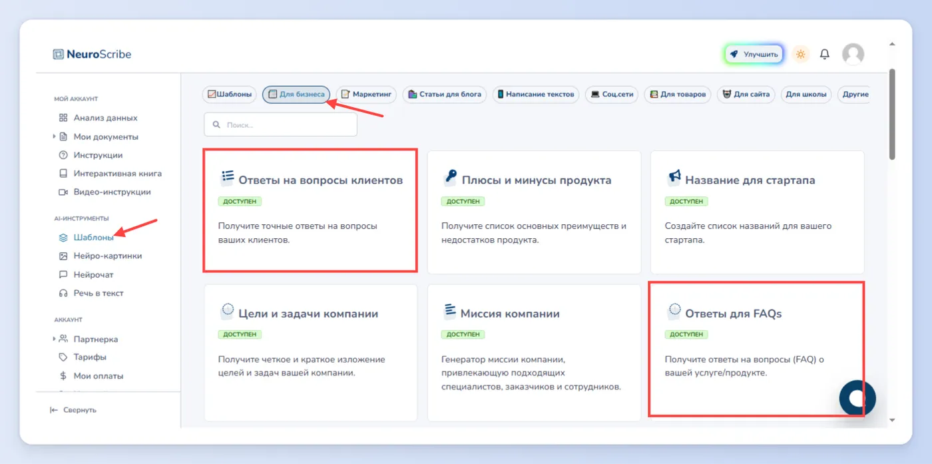Click key icon on Плюсы и минусы продукта
This screenshot has height=464, width=932.
click(450, 178)
